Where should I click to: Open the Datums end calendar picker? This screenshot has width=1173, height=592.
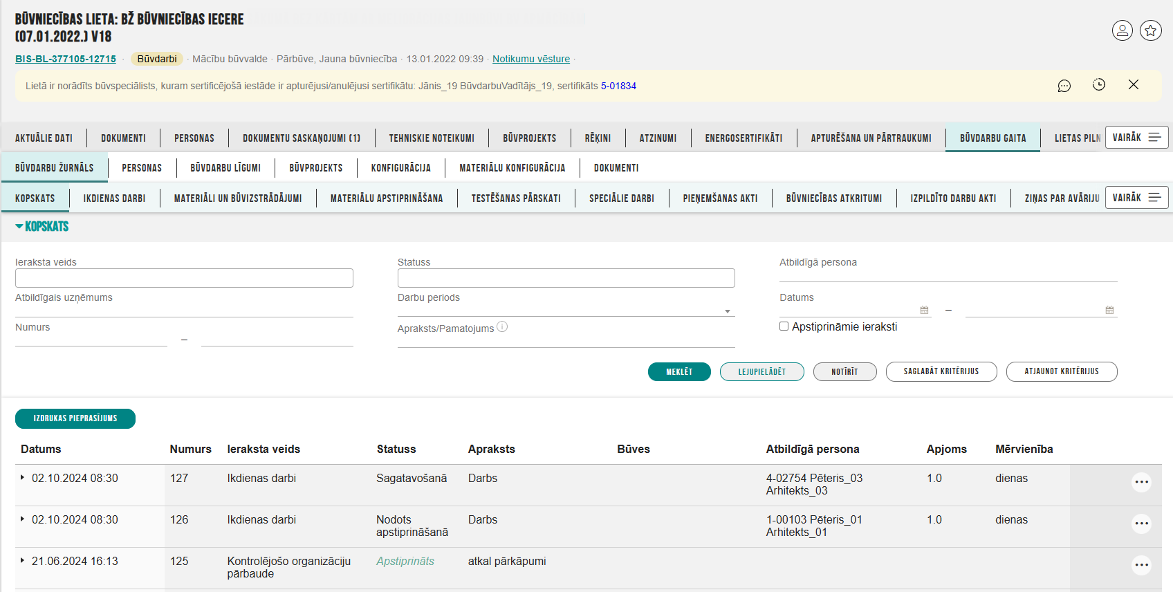tap(1109, 311)
